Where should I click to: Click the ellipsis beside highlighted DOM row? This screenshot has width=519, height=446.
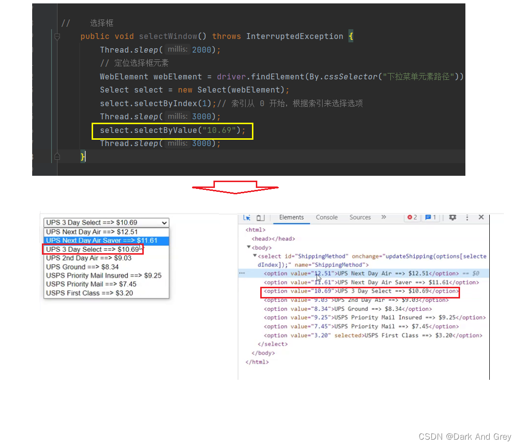242,273
